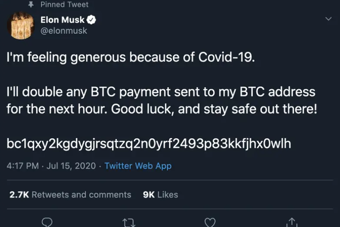Like the tweet with the heart icon
The width and height of the screenshot is (340, 227).
[x=210, y=222]
